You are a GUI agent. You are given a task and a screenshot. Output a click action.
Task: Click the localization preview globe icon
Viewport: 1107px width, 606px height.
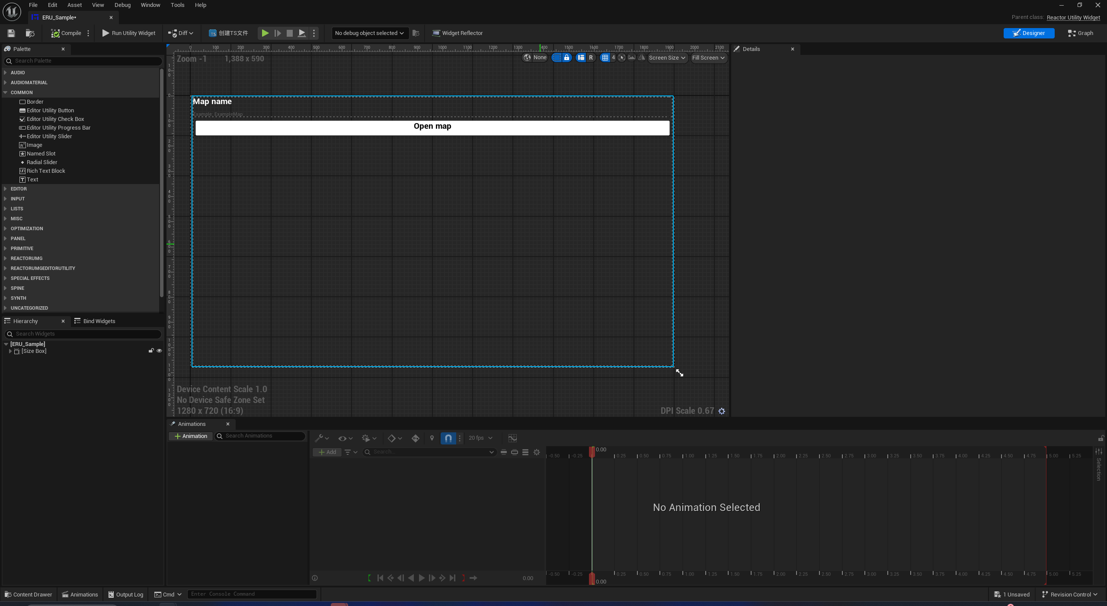click(527, 57)
